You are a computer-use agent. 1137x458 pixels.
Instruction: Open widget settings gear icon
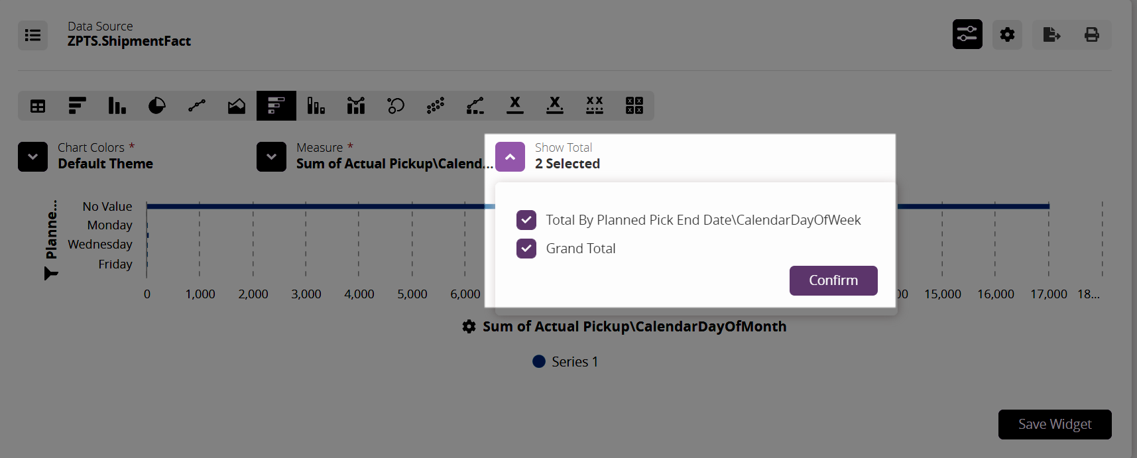point(1007,34)
